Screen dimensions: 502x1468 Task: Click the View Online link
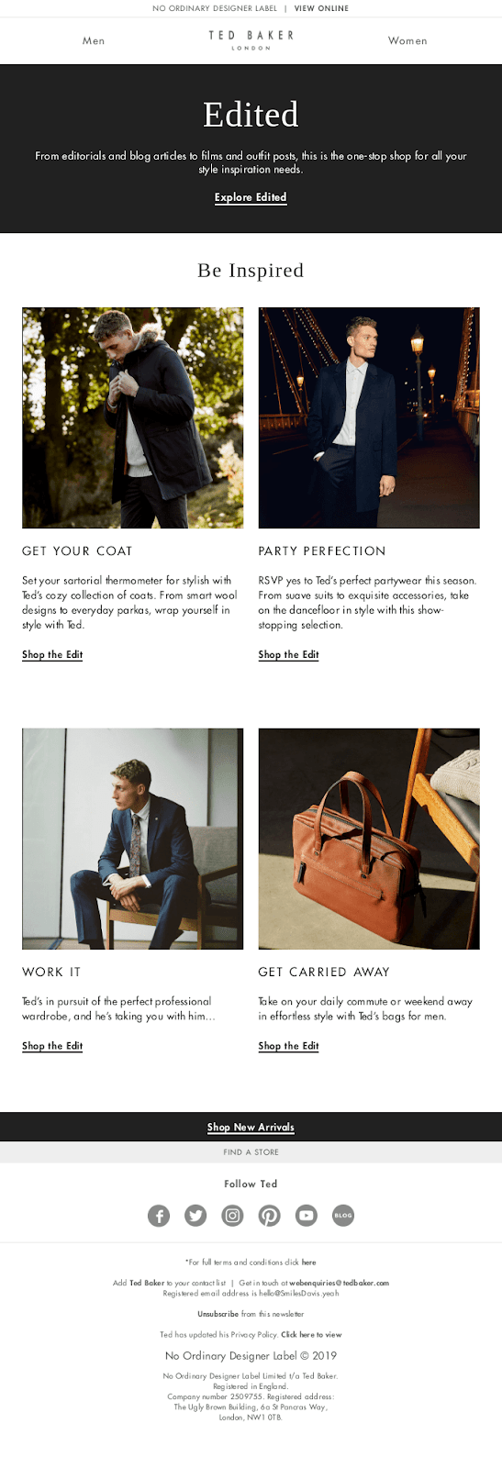[321, 8]
